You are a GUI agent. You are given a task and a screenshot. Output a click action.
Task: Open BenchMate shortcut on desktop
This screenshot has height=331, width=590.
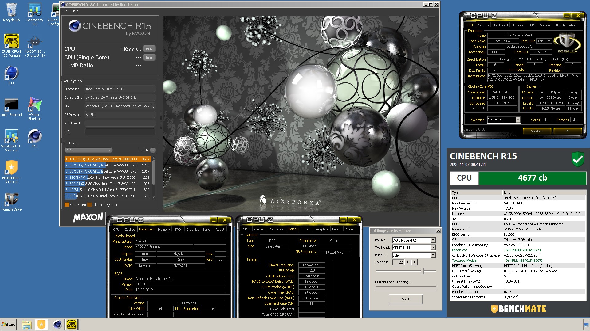(x=11, y=172)
